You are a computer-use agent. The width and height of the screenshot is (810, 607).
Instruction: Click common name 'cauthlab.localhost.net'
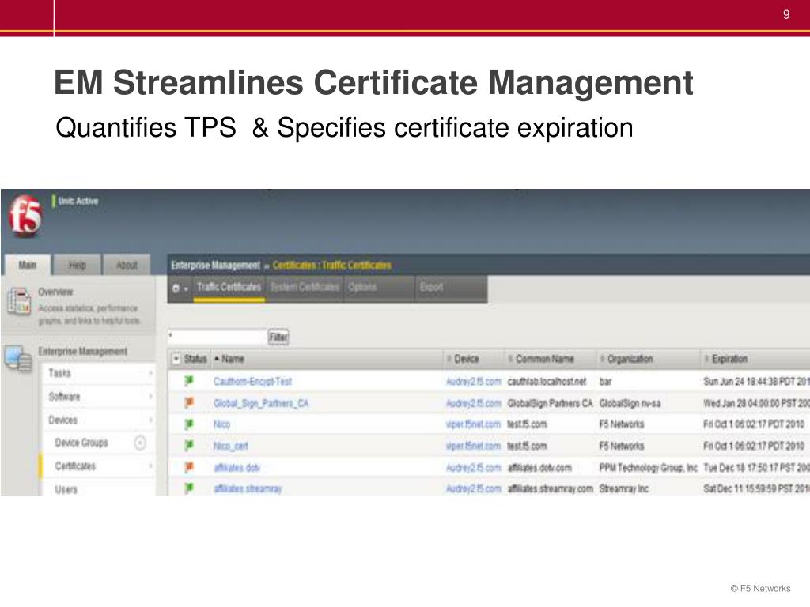click(547, 382)
